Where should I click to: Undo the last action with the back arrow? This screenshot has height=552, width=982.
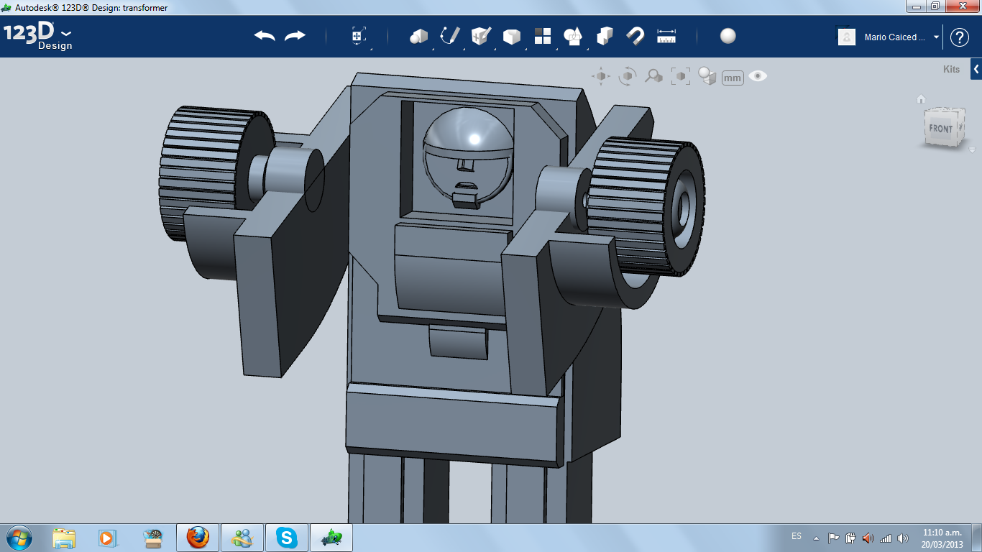(265, 36)
